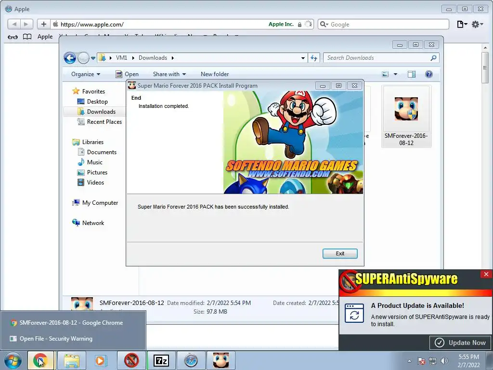The image size is (493, 370).
Task: Open Explorer recent locations dropdown
Action: pos(93,58)
